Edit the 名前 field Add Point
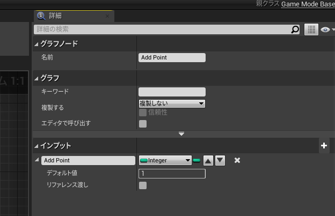The image size is (335, 216). pos(172,57)
